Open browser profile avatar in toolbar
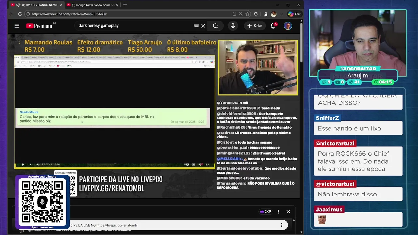 coord(274,14)
